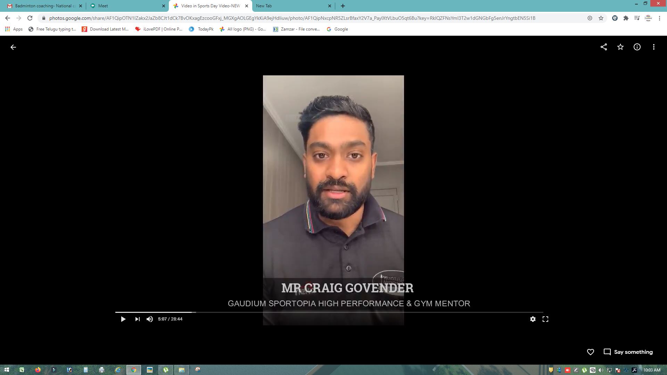
Task: Open Photos more options menu
Action: point(654,47)
